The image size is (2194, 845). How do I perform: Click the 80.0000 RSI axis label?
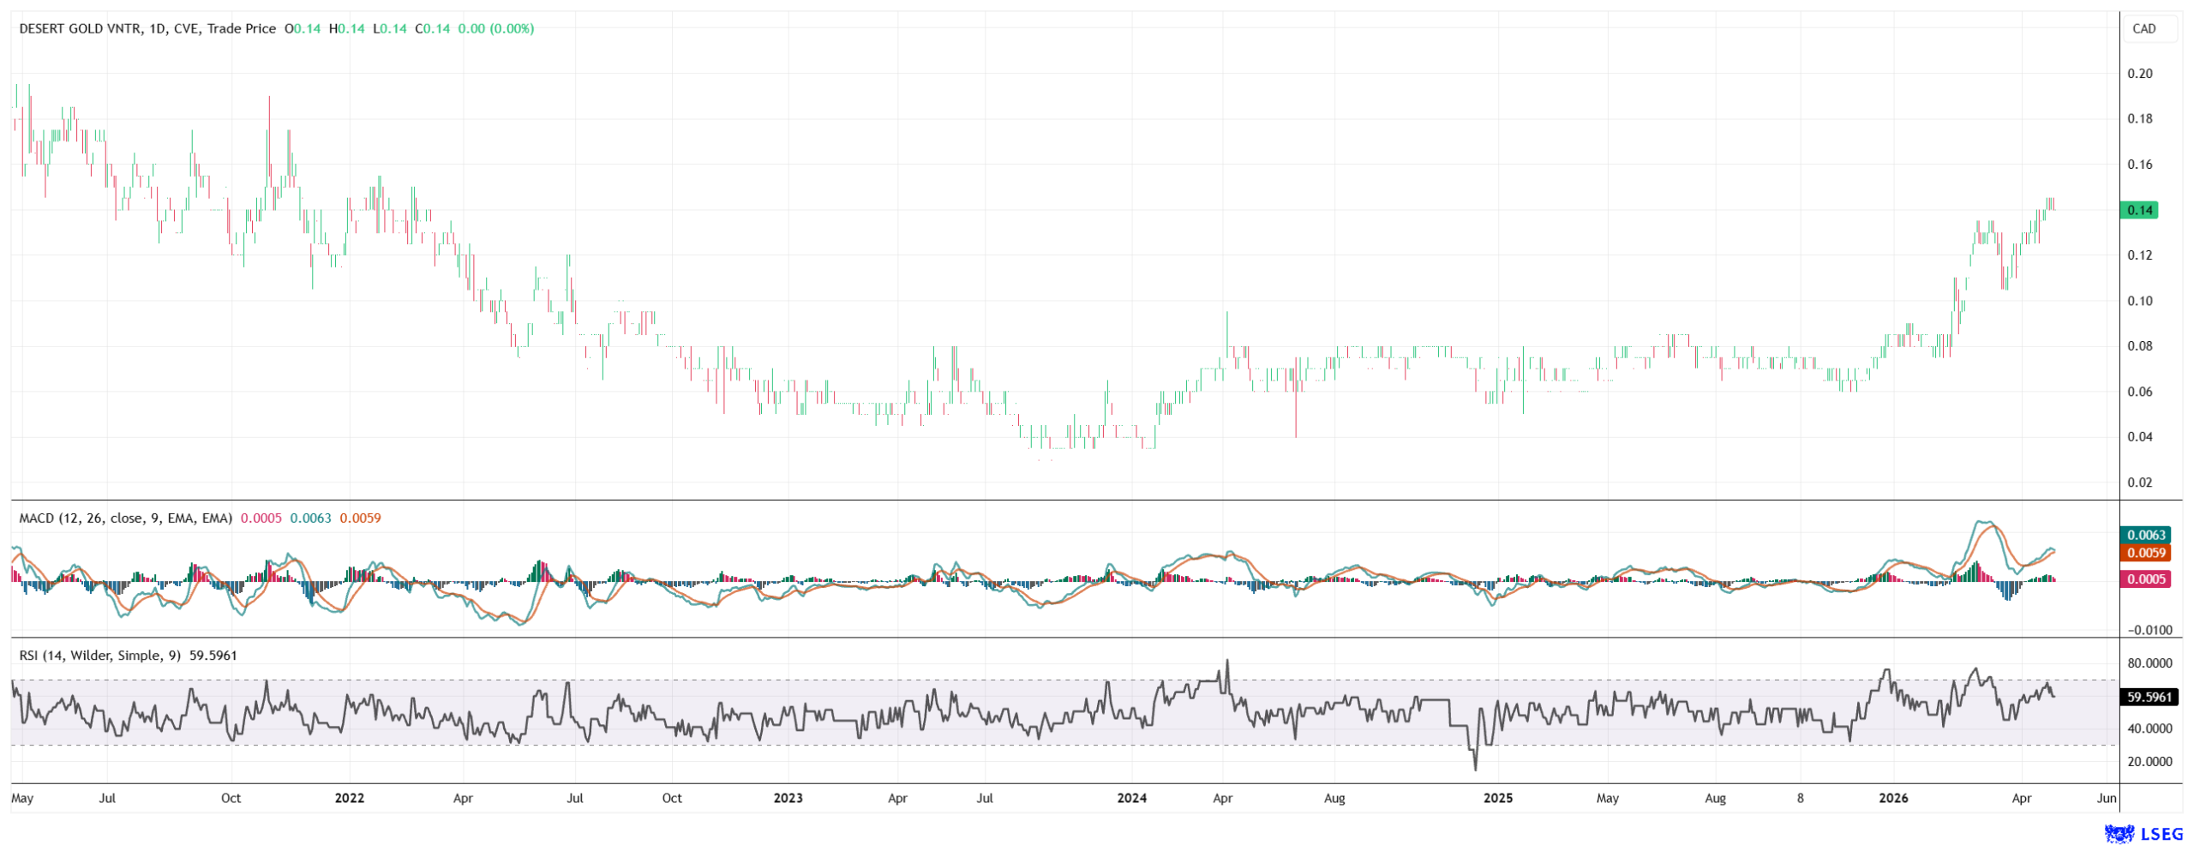pos(2149,663)
